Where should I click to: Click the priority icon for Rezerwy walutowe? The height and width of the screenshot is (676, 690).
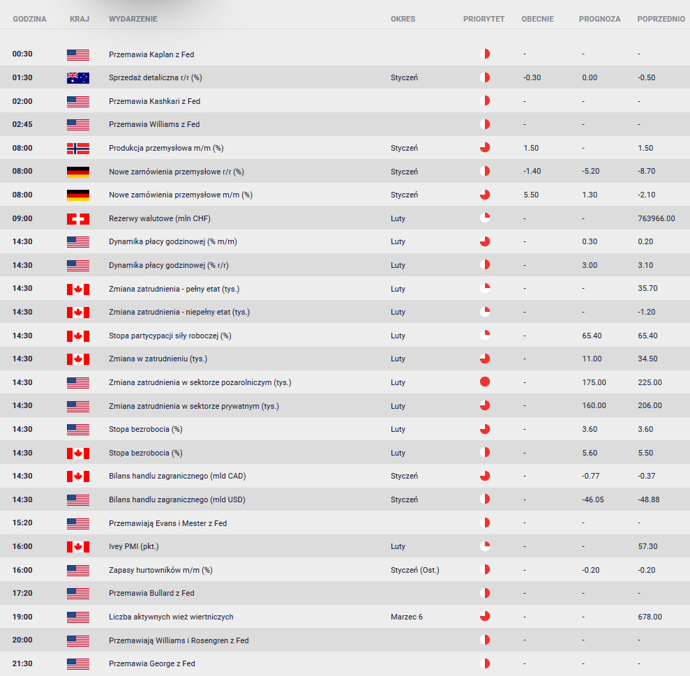pos(485,218)
